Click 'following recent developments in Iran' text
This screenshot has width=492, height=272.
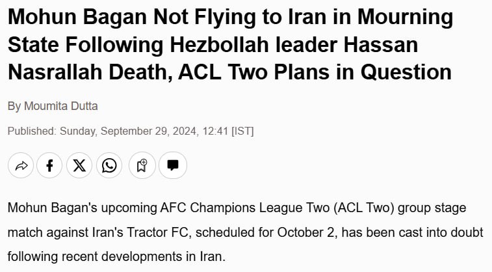(116, 256)
